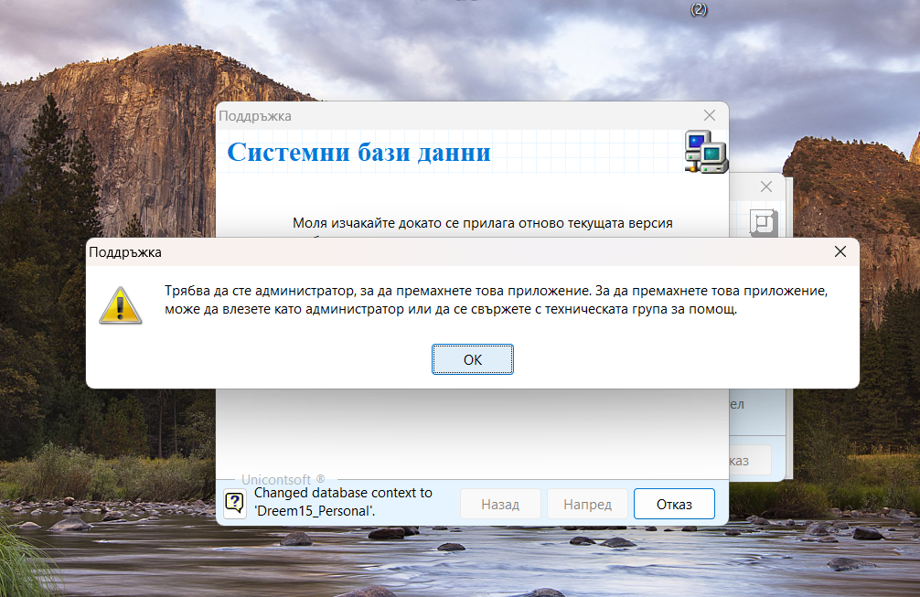Click the Системни бази данни heading
The height and width of the screenshot is (597, 920).
coord(358,152)
